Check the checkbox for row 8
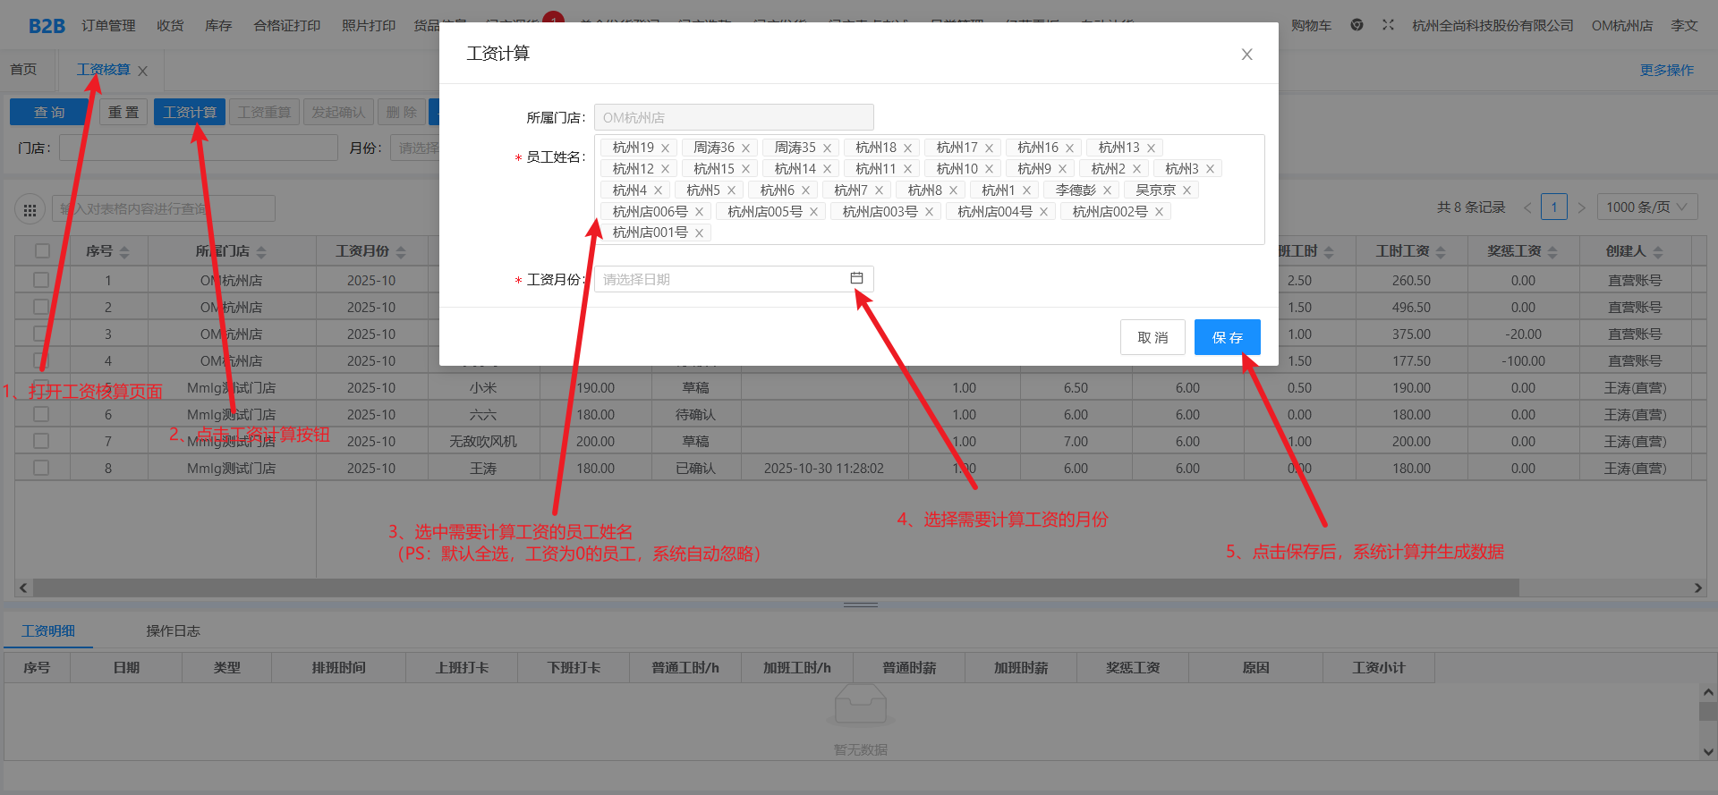 [41, 468]
